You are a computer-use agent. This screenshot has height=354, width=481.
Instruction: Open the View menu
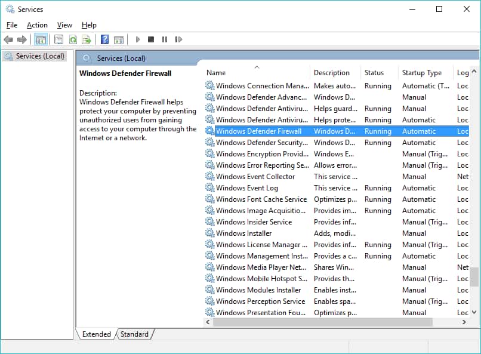coord(64,25)
